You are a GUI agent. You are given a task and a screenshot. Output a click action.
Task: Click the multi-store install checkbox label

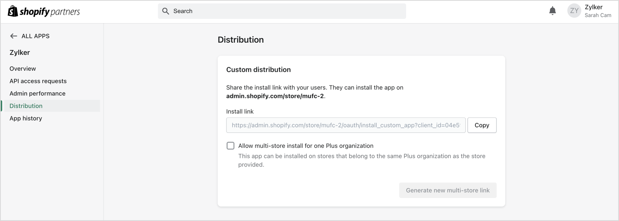click(x=306, y=146)
